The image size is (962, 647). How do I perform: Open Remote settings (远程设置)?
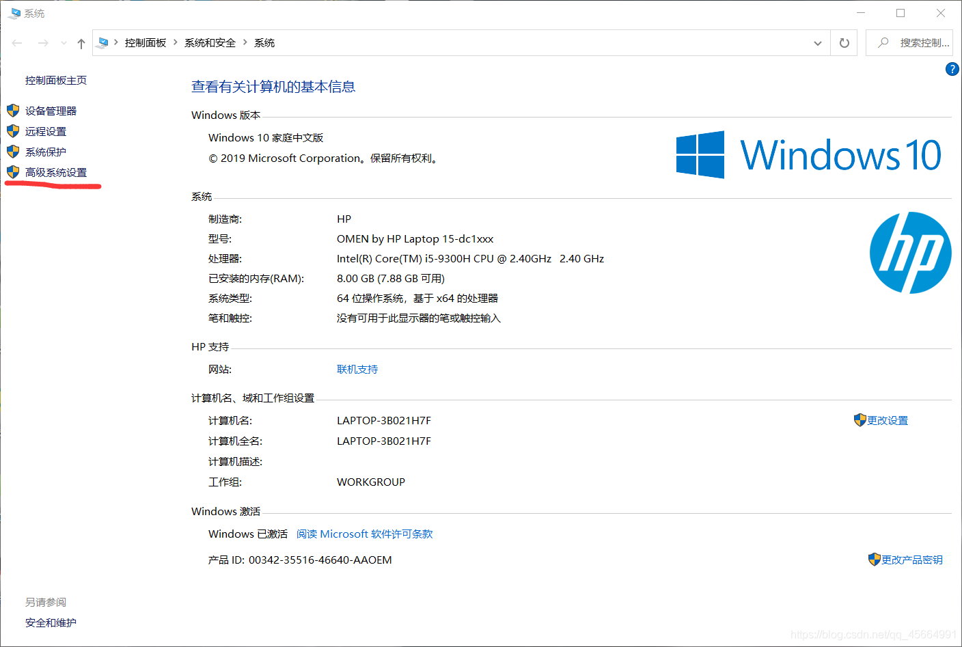[x=46, y=131]
